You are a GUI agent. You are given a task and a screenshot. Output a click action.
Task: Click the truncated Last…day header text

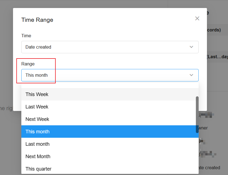click(x=217, y=57)
